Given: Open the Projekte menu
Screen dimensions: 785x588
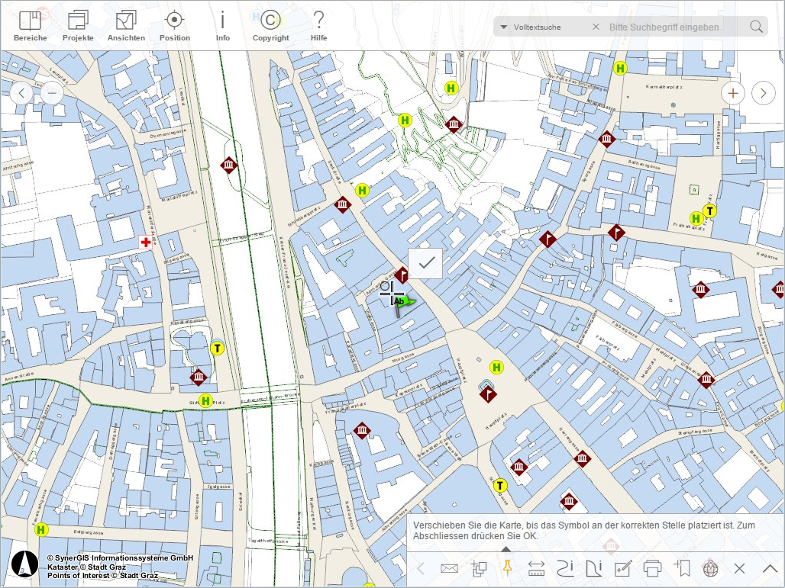Looking at the screenshot, I should coord(79,21).
